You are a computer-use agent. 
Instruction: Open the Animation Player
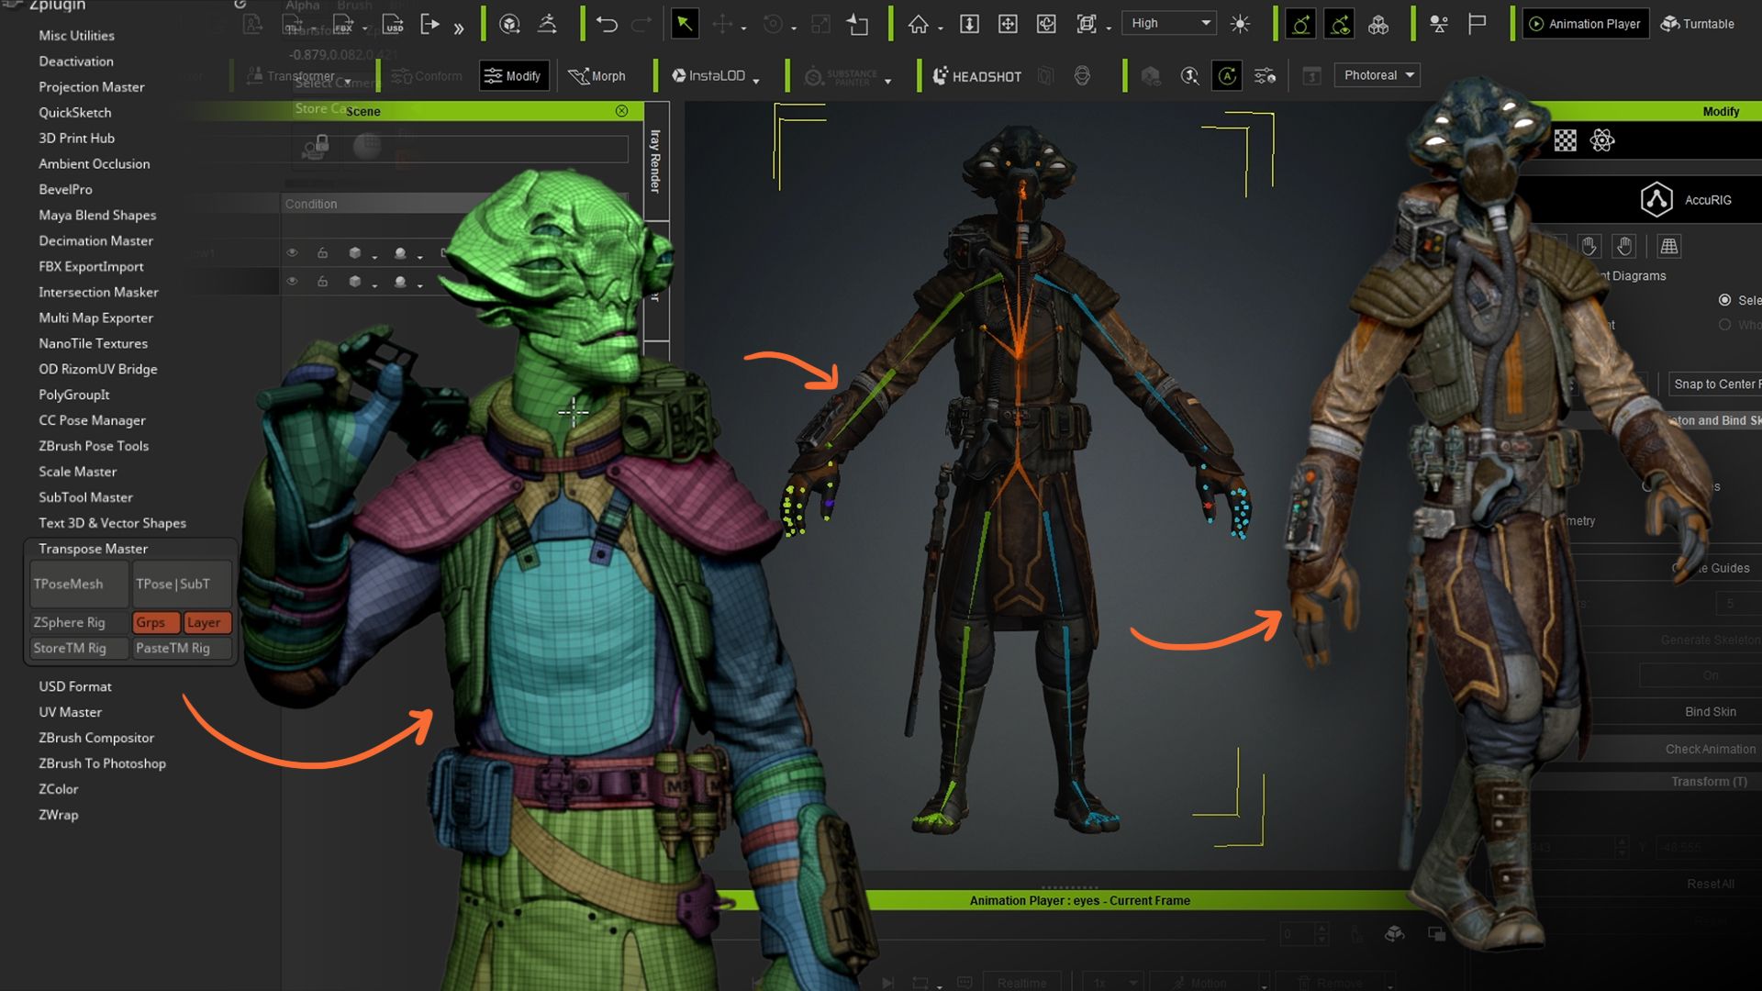pyautogui.click(x=1584, y=24)
